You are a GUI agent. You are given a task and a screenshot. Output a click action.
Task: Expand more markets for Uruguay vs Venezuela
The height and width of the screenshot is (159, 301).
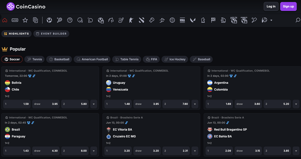click(x=195, y=104)
